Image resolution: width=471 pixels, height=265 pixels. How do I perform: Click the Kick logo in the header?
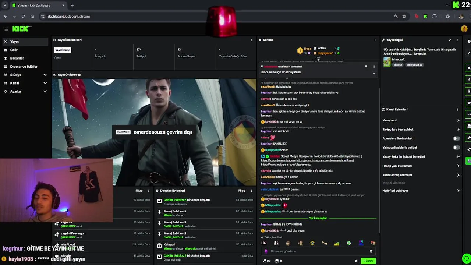21,29
